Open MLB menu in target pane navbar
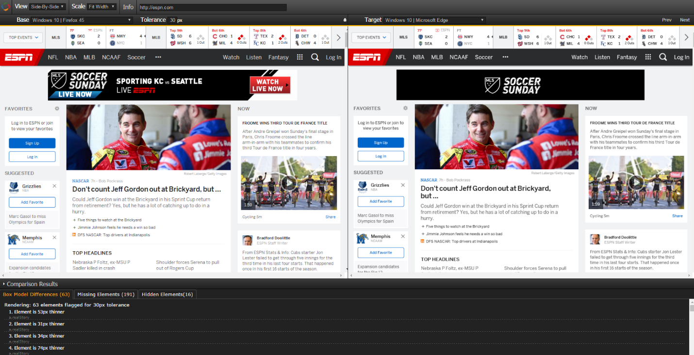The height and width of the screenshot is (355, 694). coord(437,57)
